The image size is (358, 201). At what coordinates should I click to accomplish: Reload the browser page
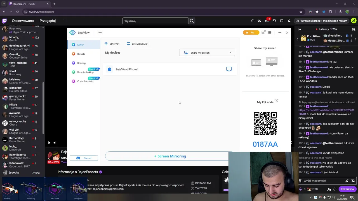click(17, 12)
